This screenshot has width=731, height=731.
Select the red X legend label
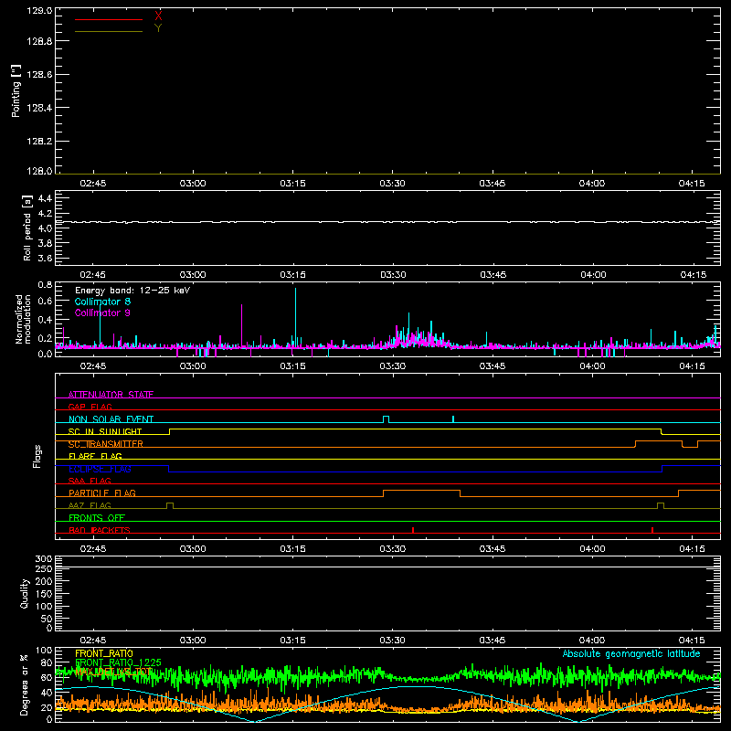[x=158, y=16]
